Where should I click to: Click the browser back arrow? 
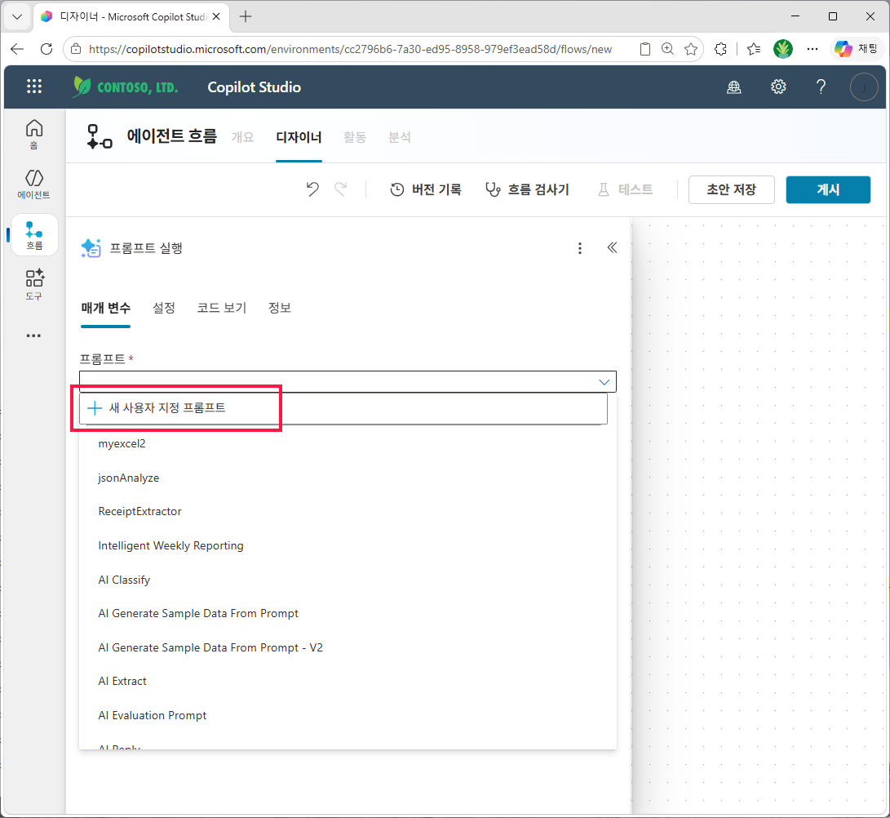17,50
